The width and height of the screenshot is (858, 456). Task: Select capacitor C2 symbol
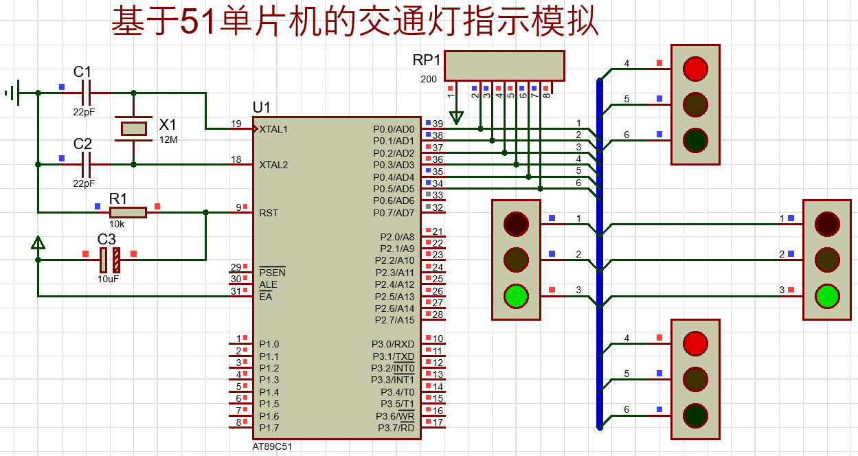86,165
